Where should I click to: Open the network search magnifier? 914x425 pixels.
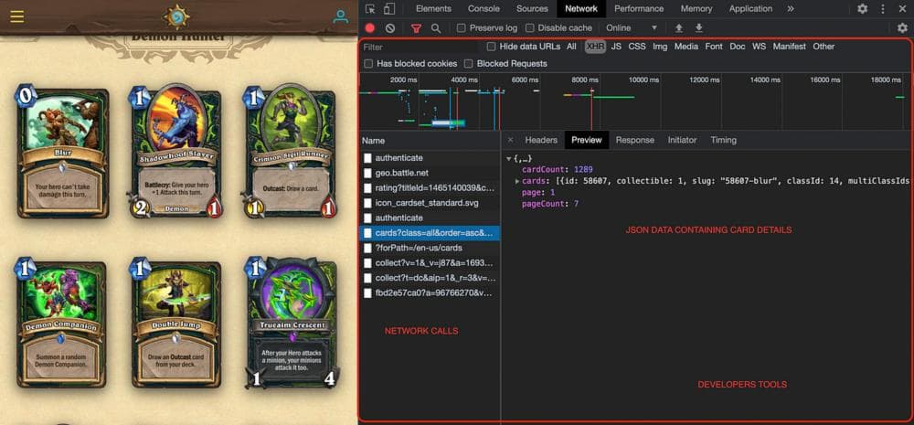[x=435, y=28]
